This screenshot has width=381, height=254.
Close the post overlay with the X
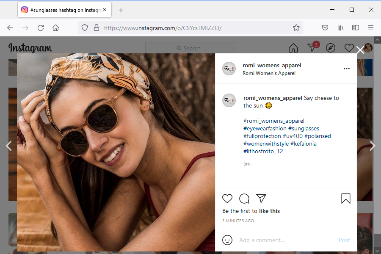click(360, 50)
